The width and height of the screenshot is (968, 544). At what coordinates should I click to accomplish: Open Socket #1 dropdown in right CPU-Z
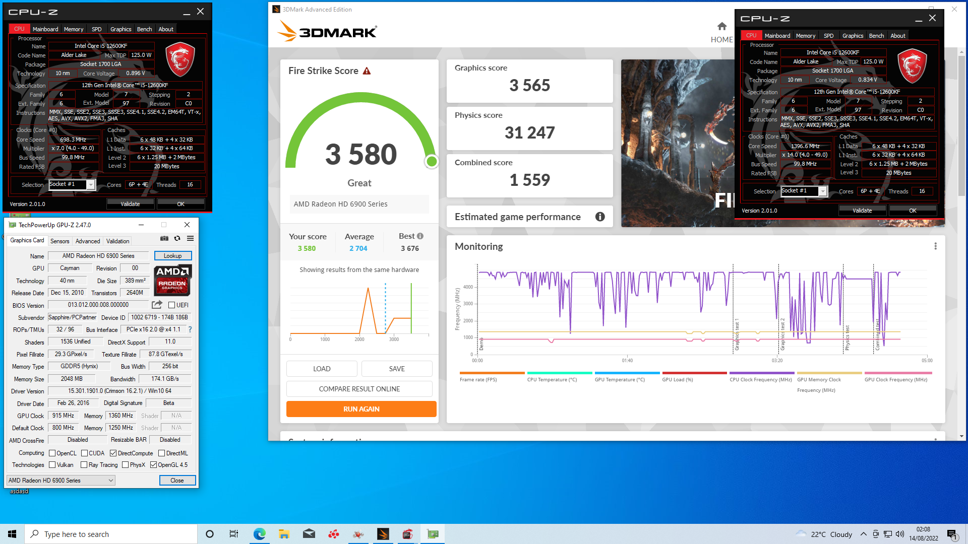[x=804, y=191]
